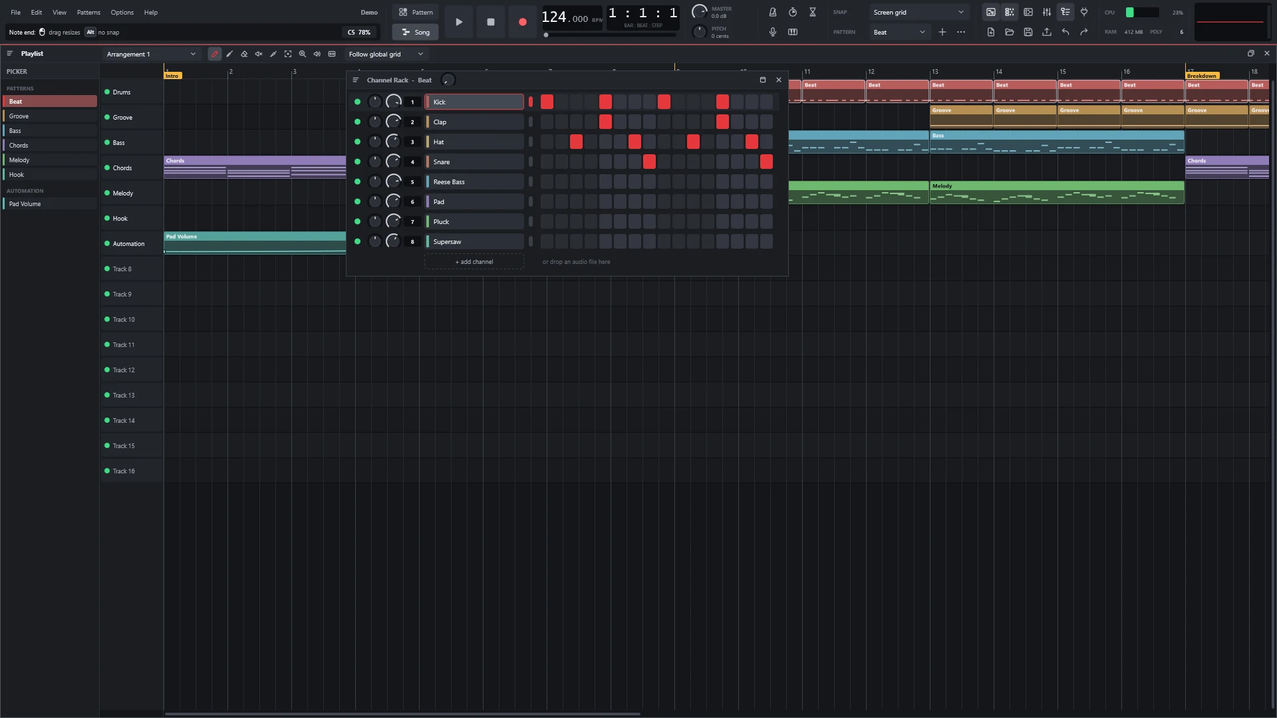Toggle the Melody track green mute dot

coord(107,193)
